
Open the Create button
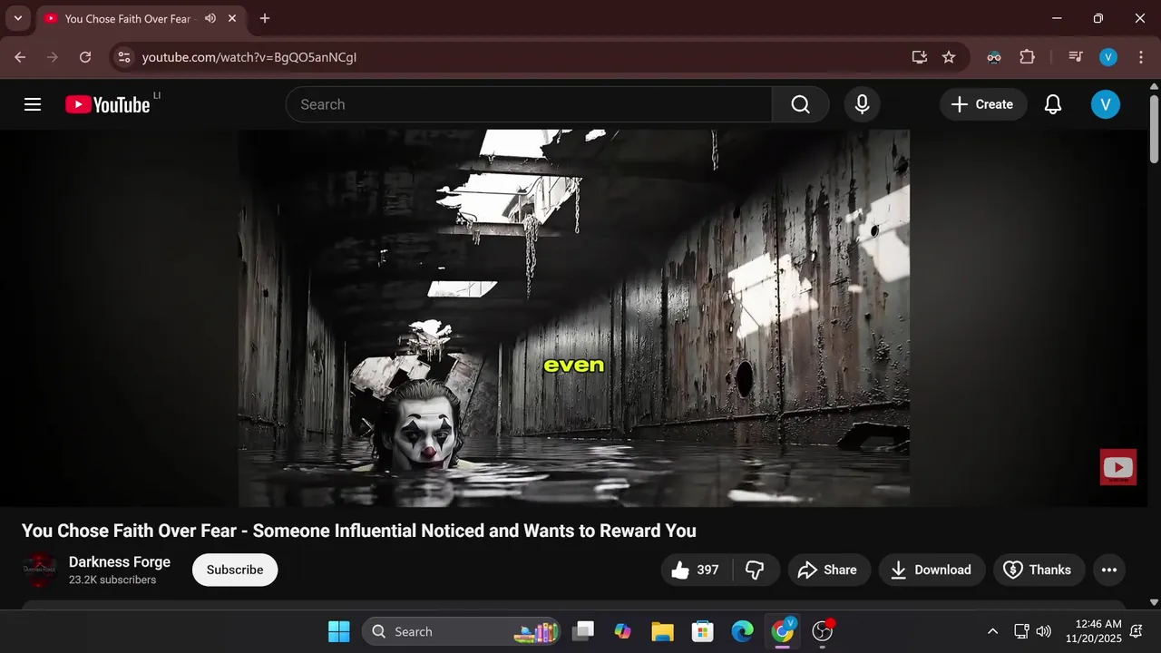coord(983,104)
